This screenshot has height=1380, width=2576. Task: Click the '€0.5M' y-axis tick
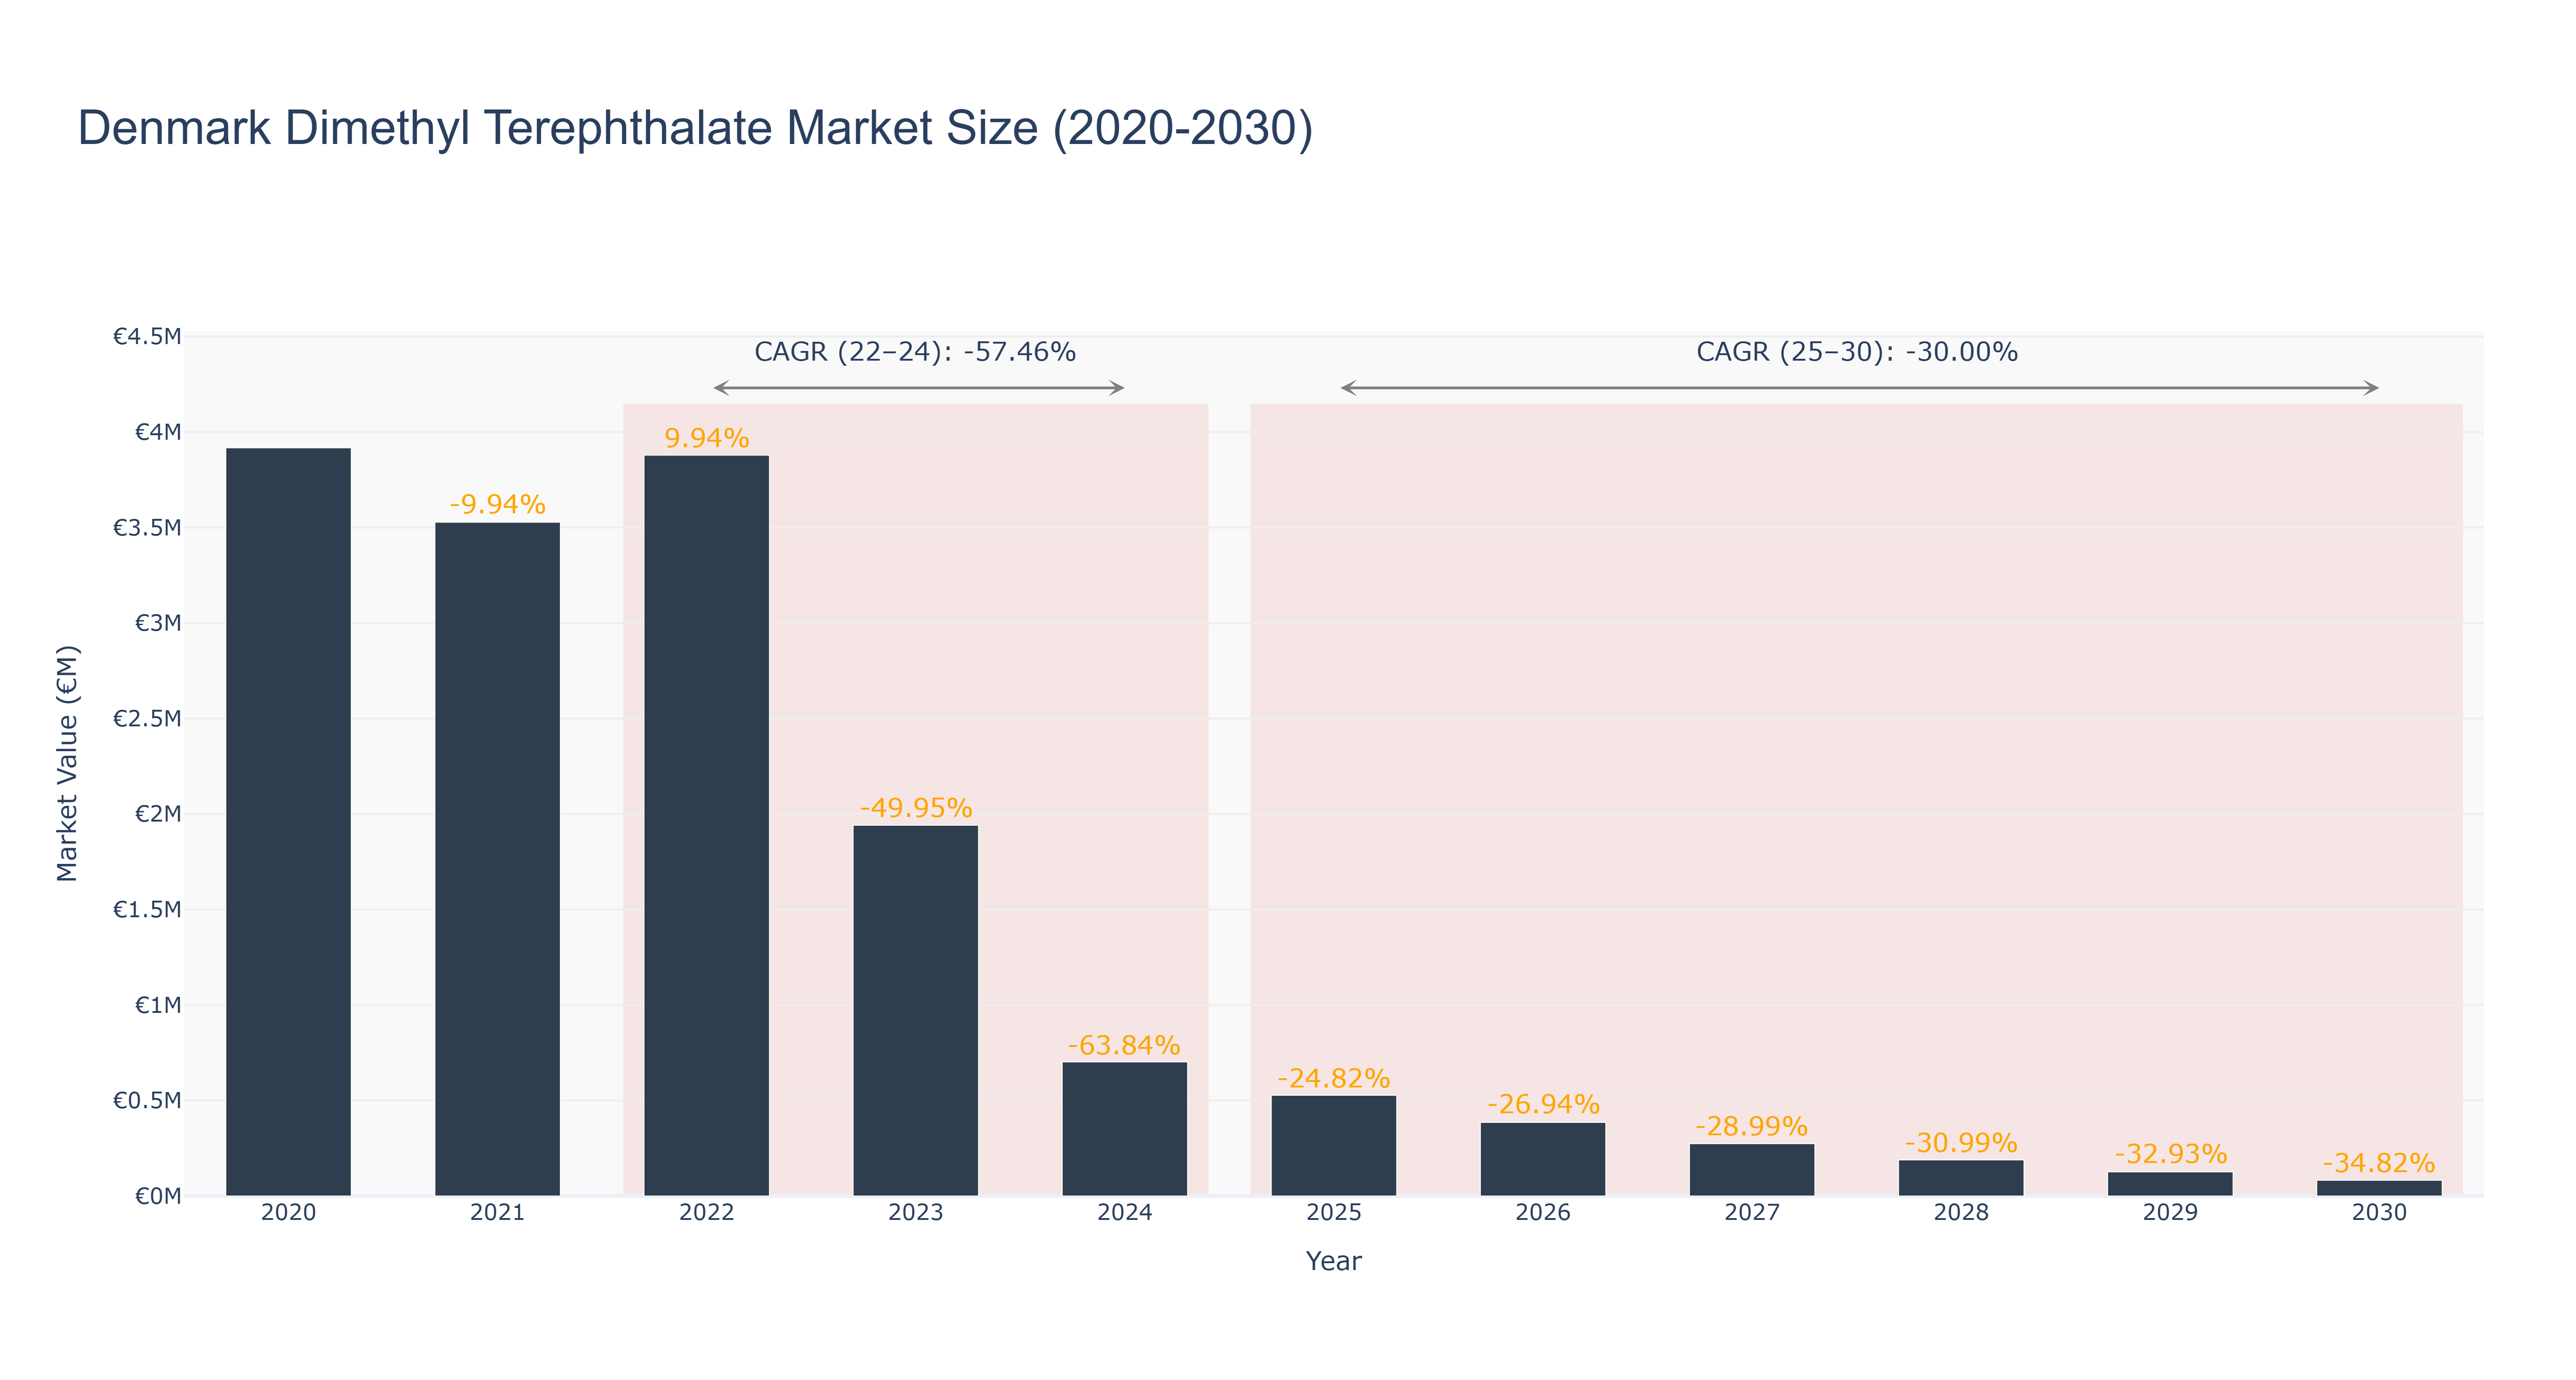(x=147, y=1101)
